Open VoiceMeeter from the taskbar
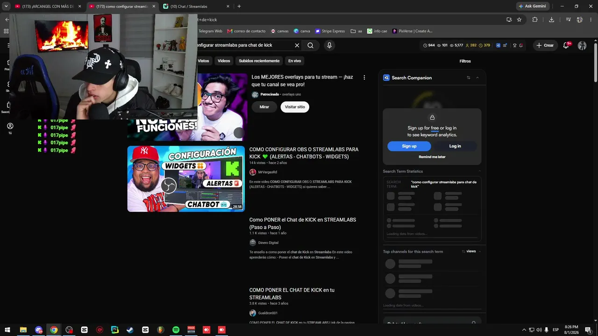 click(x=191, y=330)
